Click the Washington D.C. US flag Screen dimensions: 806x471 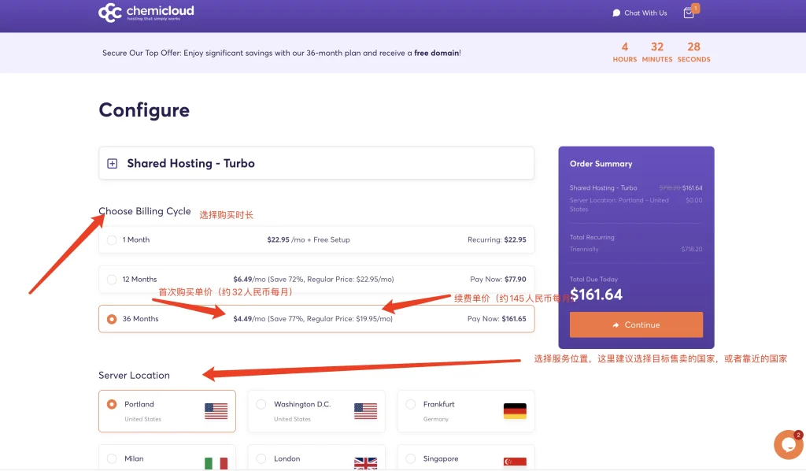365,411
